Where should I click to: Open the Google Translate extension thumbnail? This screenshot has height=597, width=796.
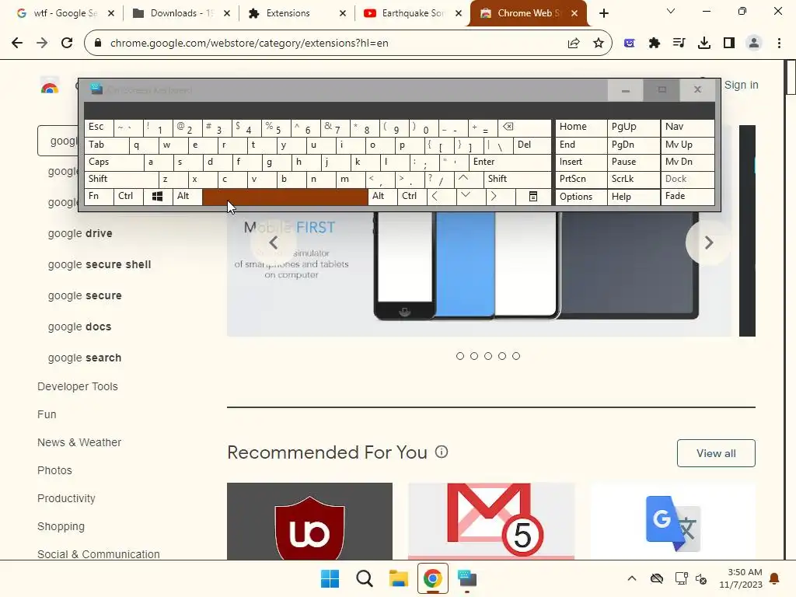coord(672,522)
